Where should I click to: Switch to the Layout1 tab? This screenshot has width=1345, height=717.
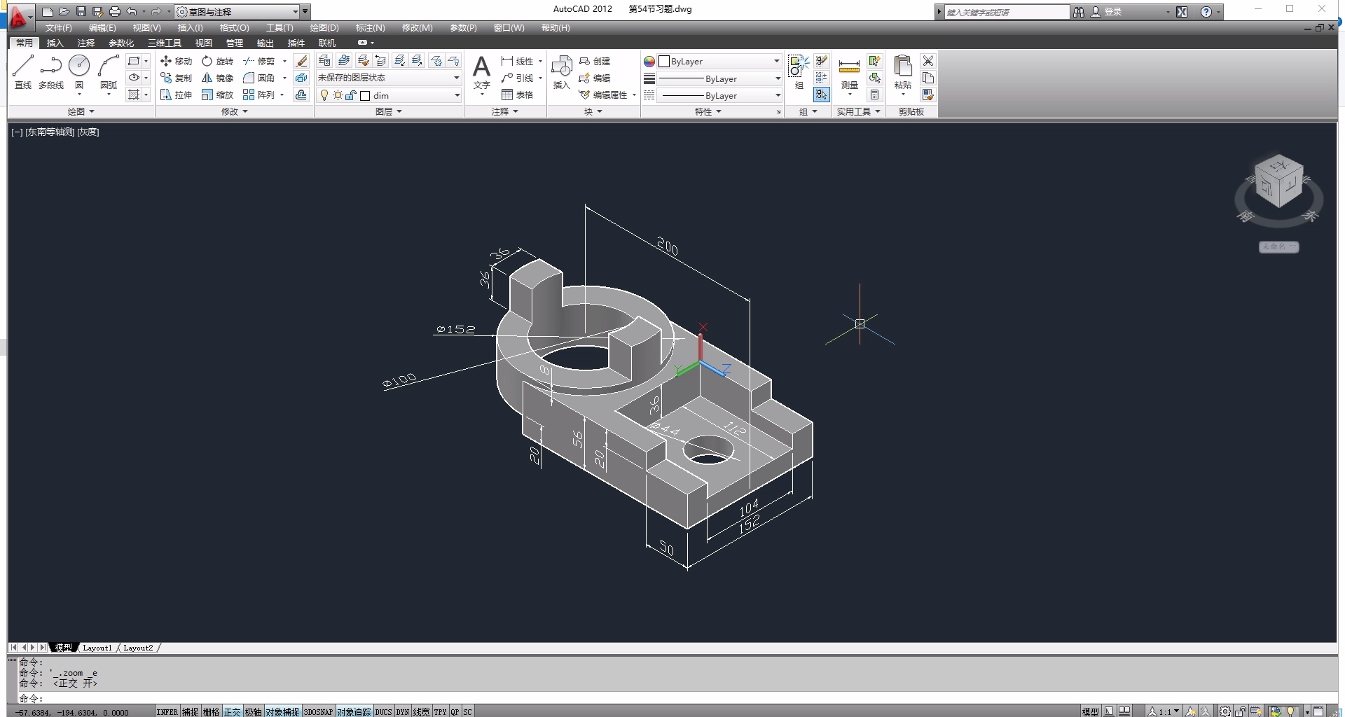[x=97, y=648]
